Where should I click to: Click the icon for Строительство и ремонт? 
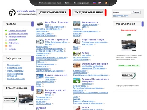pyautogui.click(x=77, y=65)
